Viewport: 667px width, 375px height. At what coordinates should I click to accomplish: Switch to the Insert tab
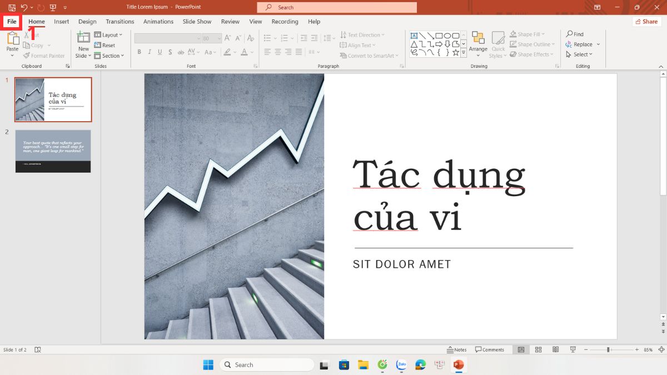(x=62, y=22)
